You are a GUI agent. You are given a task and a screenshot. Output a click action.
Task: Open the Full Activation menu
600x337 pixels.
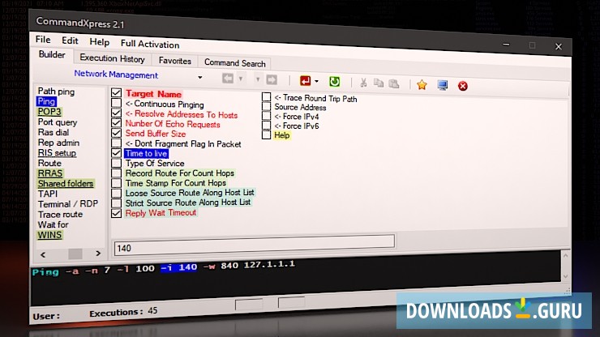150,44
